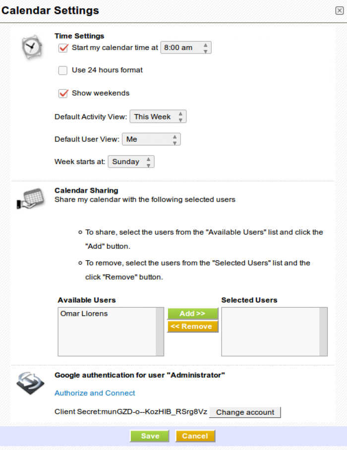Follow the Authorize and Connect link
Screen dimensions: 347x450
[x=95, y=393]
